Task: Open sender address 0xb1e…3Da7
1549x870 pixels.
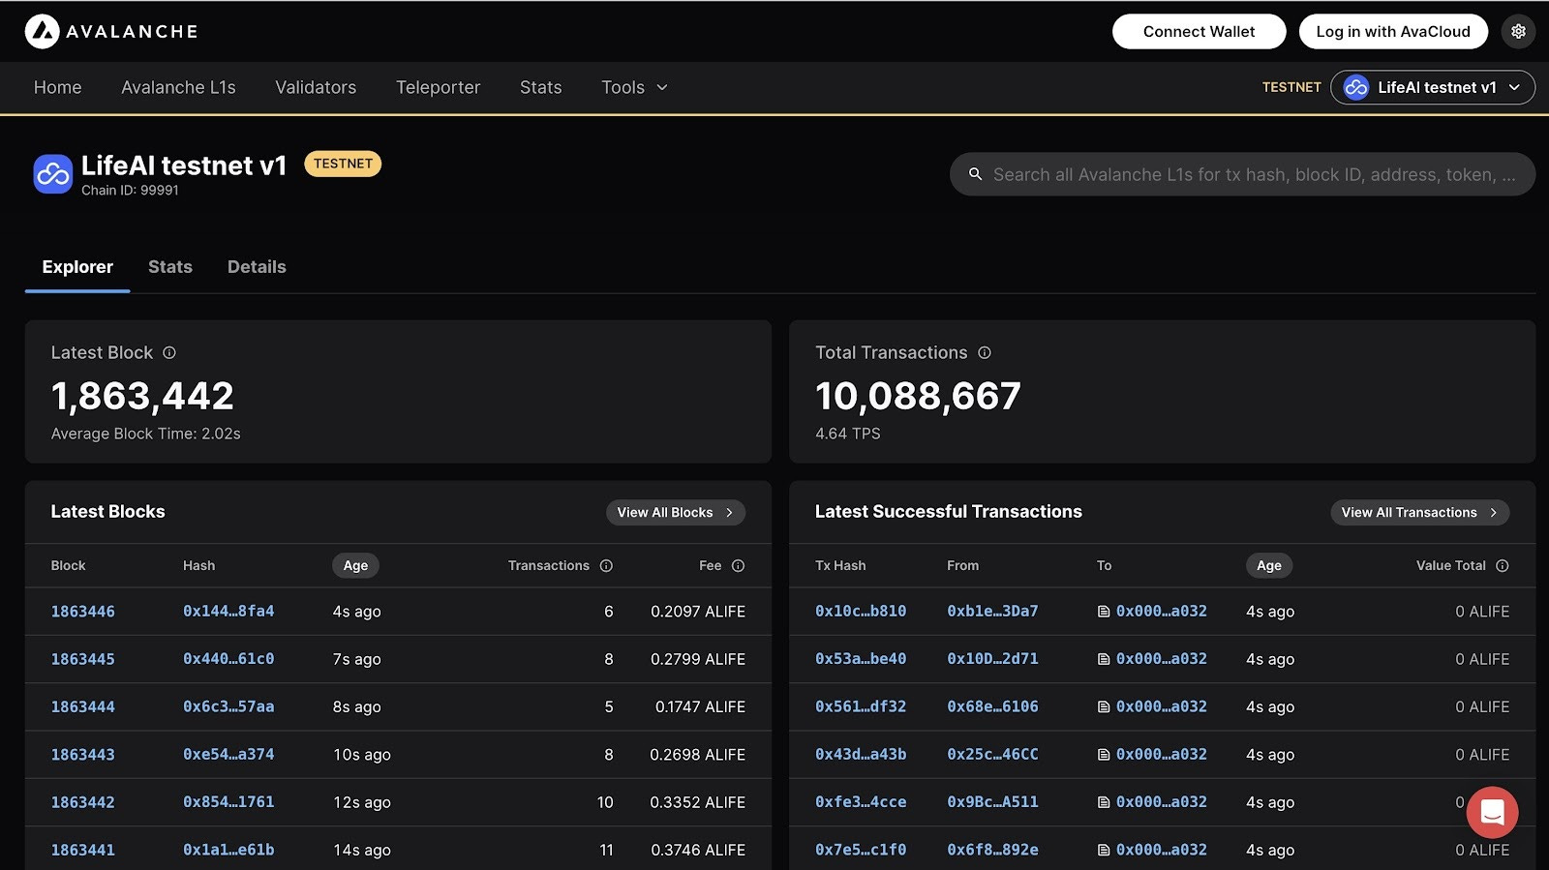Action: pyautogui.click(x=992, y=612)
